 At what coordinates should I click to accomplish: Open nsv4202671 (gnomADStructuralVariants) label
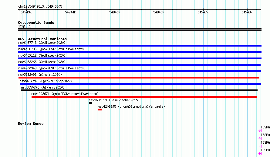(x=65, y=94)
